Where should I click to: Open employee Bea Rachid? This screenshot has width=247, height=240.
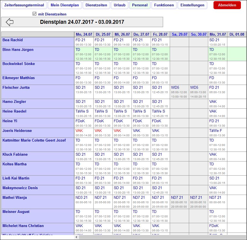(13, 40)
